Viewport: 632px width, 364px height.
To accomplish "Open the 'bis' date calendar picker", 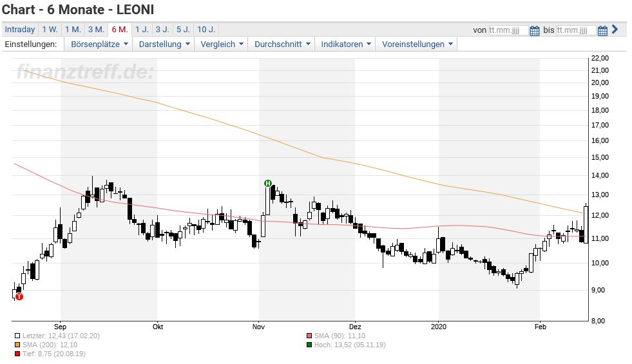I will pos(602,31).
